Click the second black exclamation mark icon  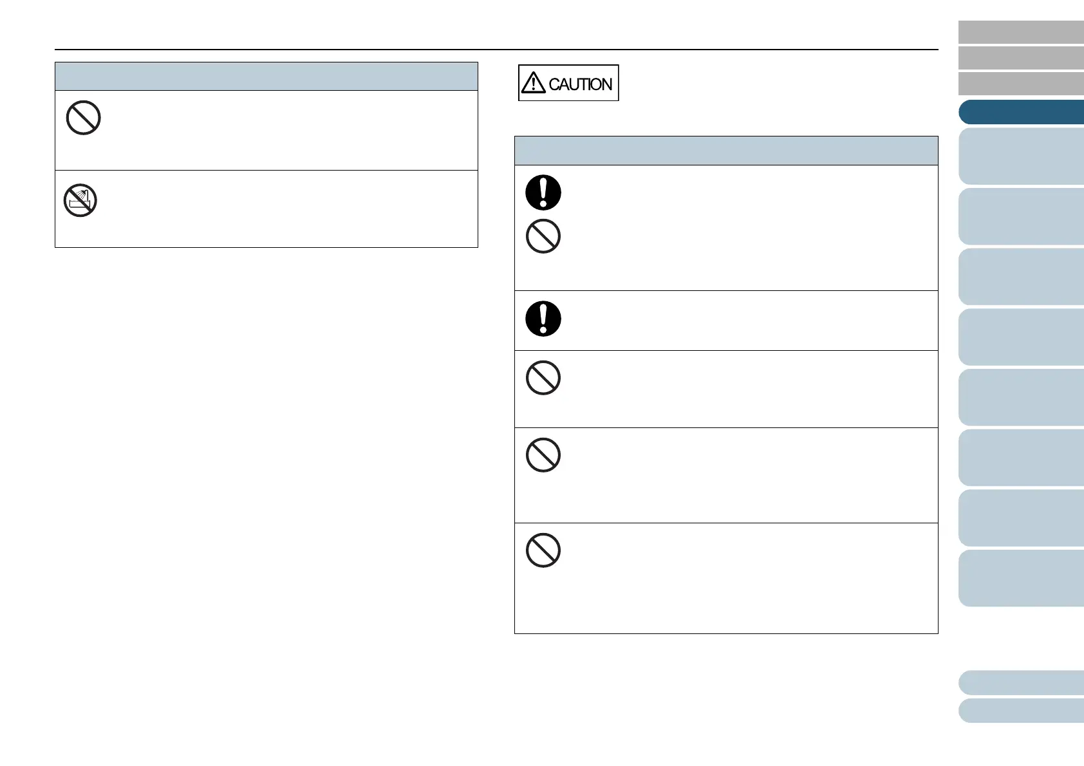pyautogui.click(x=543, y=319)
